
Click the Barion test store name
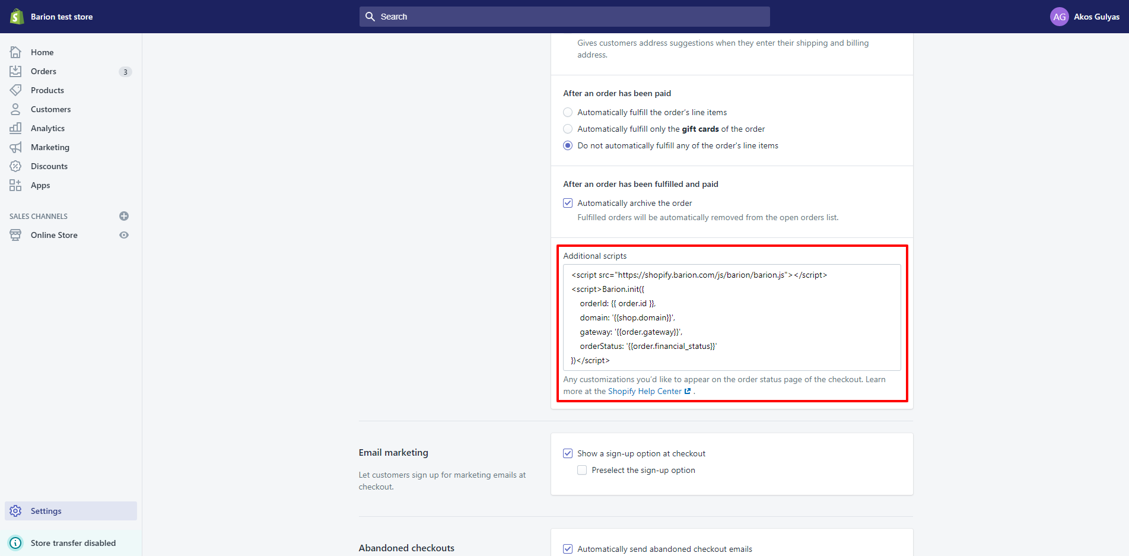[62, 17]
